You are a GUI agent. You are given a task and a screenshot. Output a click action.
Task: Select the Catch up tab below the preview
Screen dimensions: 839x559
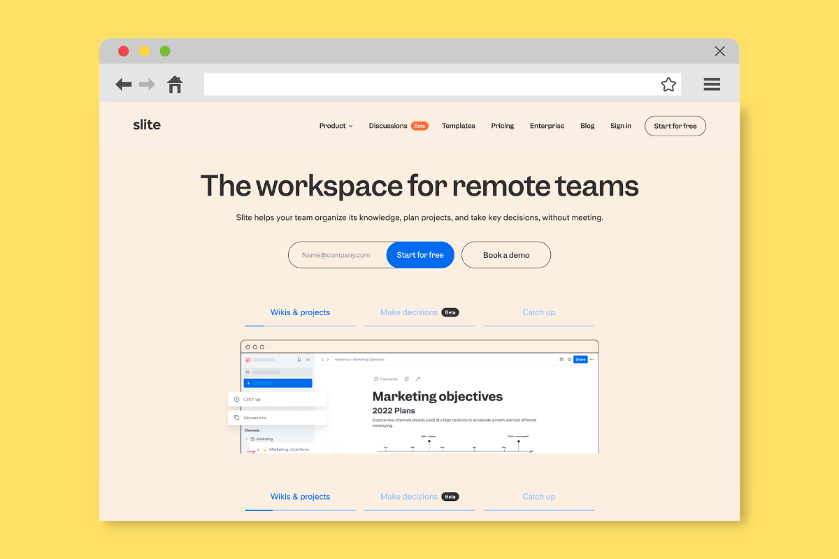tap(539, 497)
